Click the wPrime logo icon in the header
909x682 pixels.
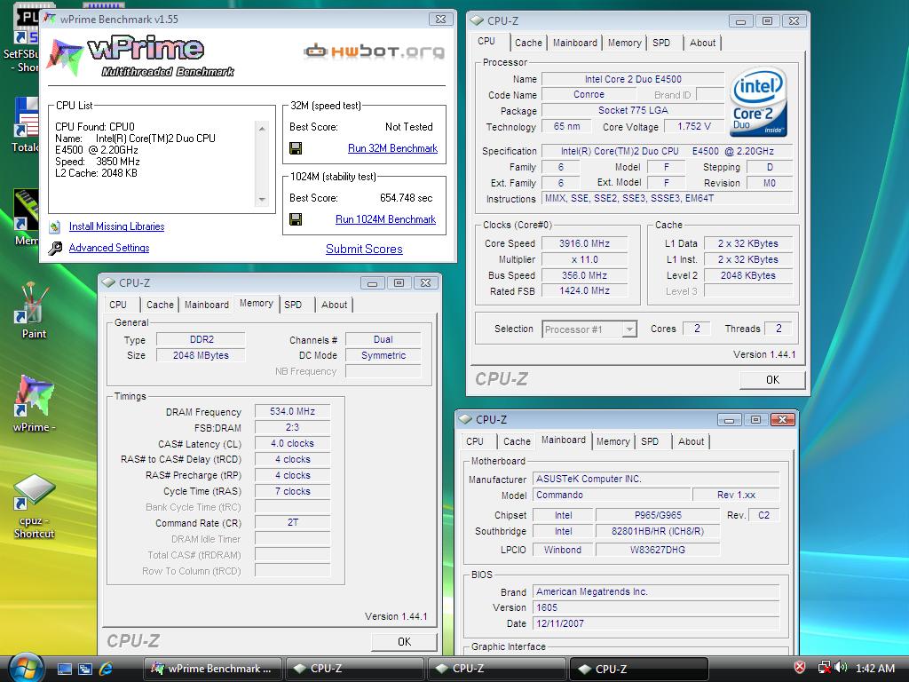(65, 58)
